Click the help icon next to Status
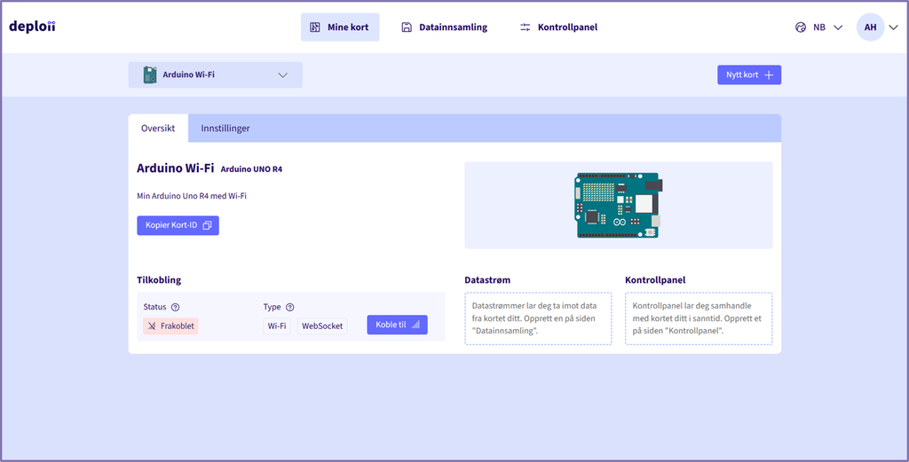909x462 pixels. pos(175,308)
